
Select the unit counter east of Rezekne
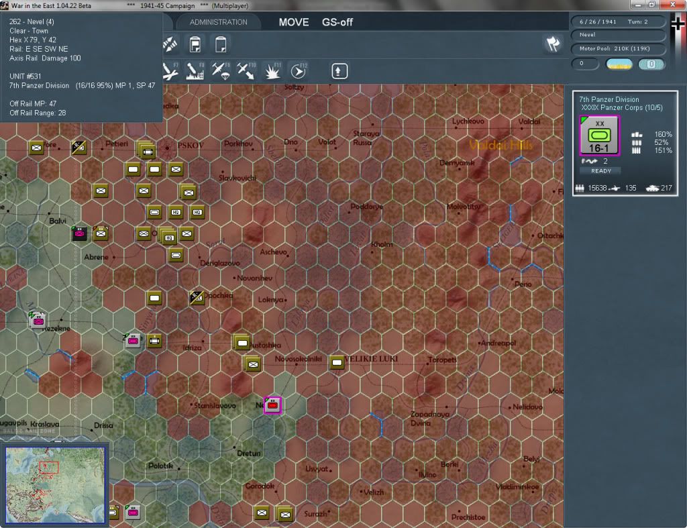click(133, 340)
